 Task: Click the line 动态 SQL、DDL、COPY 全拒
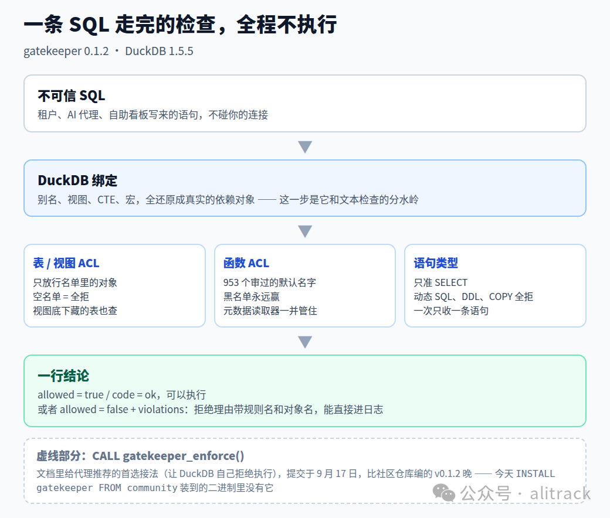coord(473,297)
